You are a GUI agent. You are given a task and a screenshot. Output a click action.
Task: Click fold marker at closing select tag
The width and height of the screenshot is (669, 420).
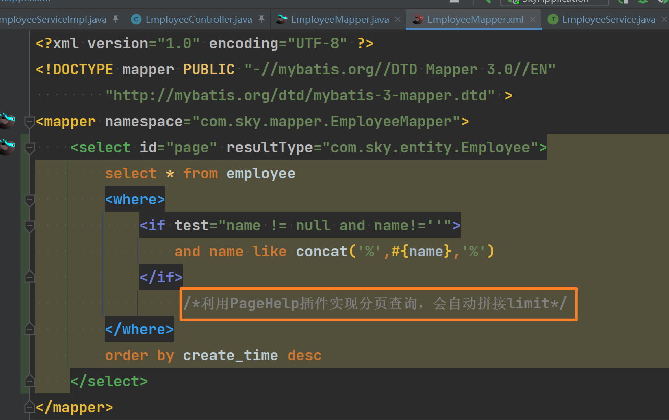coord(29,380)
